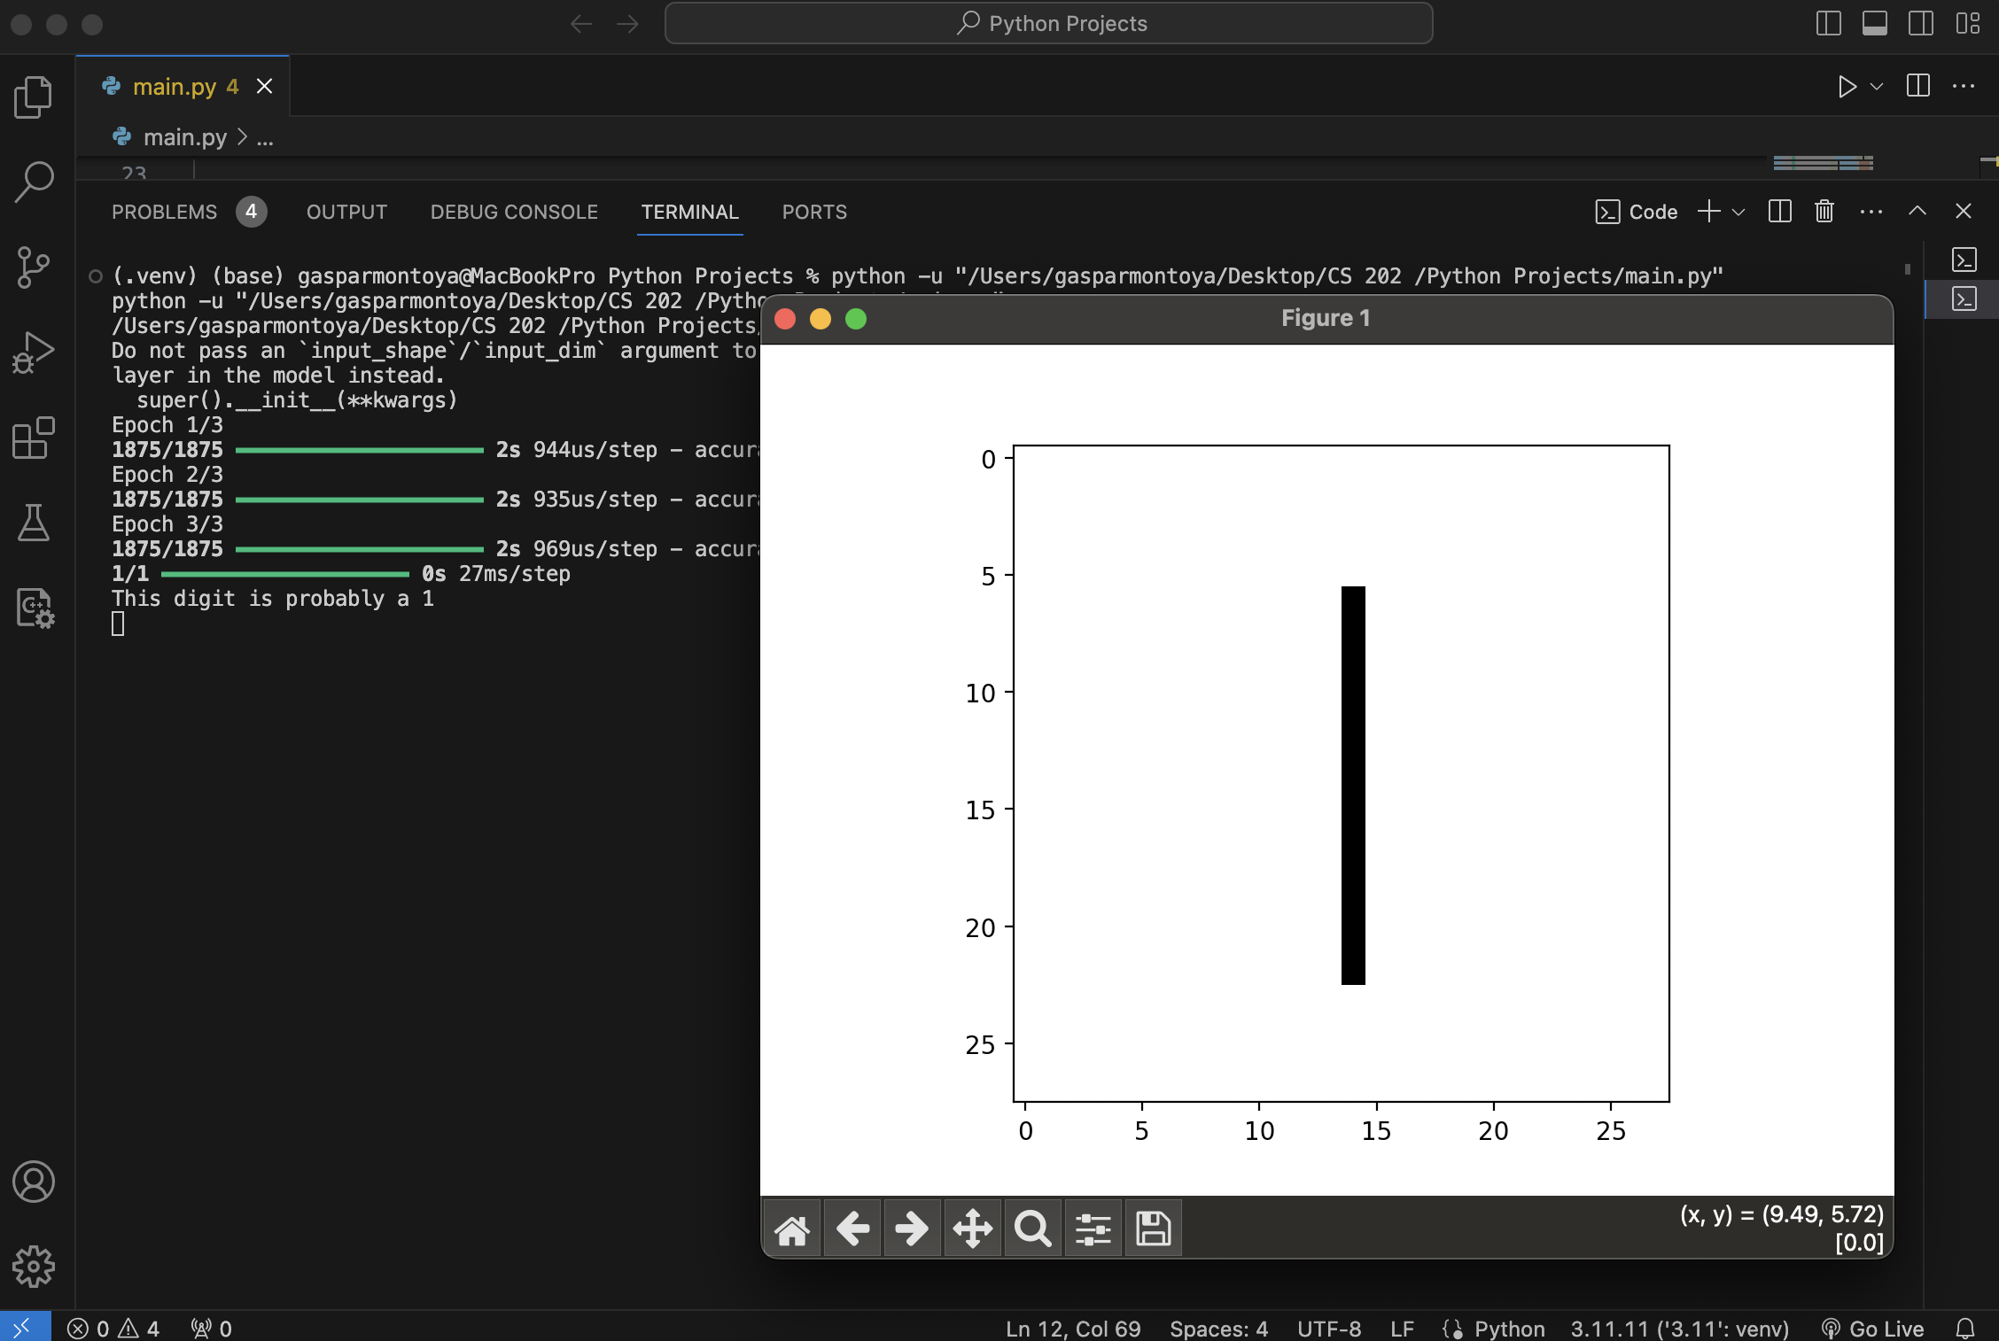Open the Testing flask view
This screenshot has width=1999, height=1341.
click(34, 523)
